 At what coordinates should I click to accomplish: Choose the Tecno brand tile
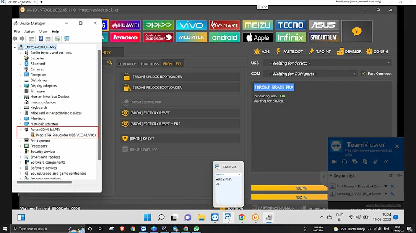click(291, 25)
